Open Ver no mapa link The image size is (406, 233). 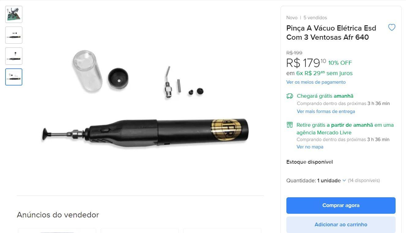(x=310, y=147)
